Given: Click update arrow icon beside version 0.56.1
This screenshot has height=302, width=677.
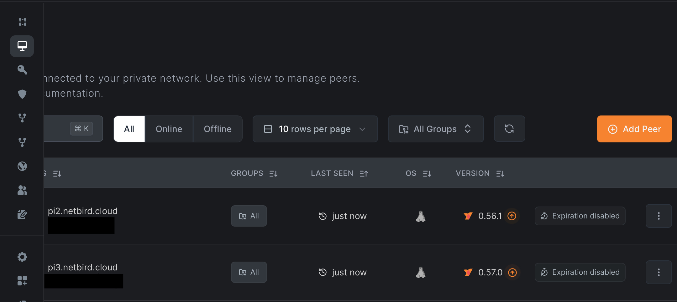Looking at the screenshot, I should point(512,216).
